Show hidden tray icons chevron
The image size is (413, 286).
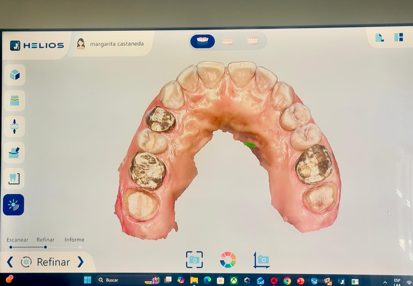pyautogui.click(x=385, y=282)
